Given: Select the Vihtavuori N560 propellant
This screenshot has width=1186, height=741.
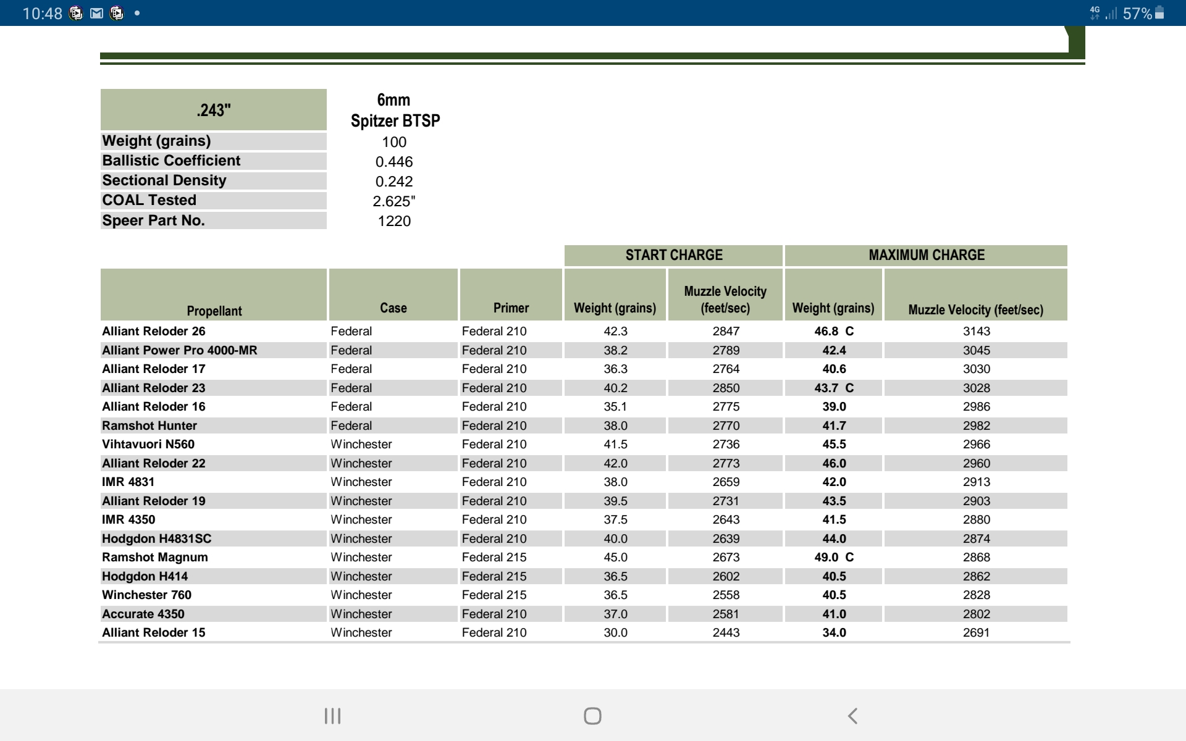Looking at the screenshot, I should point(148,444).
